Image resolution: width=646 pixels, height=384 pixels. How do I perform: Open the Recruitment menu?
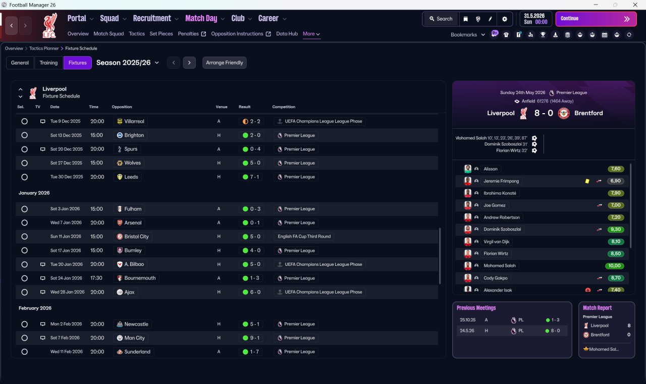[x=156, y=18]
